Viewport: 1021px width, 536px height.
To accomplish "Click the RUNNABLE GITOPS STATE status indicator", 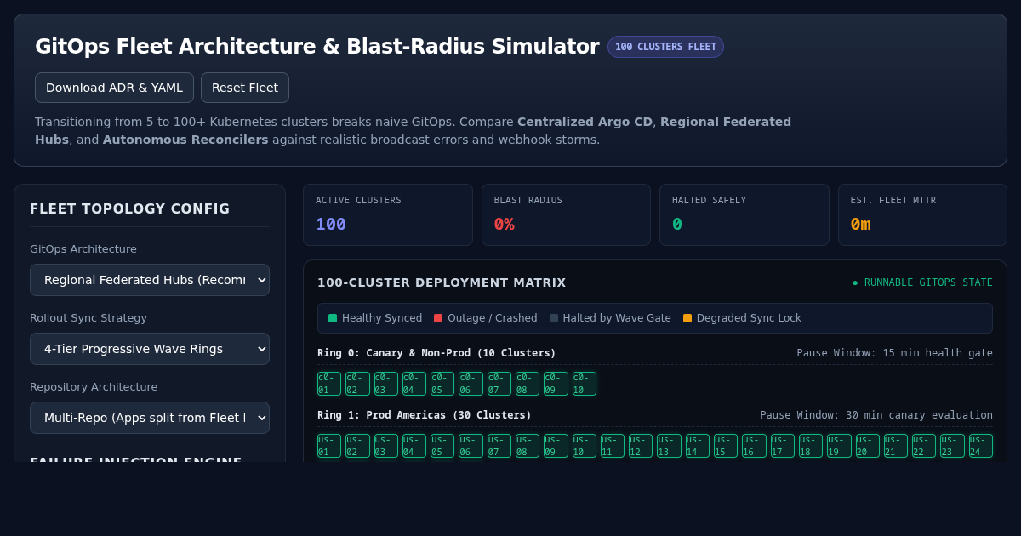I will (x=922, y=282).
